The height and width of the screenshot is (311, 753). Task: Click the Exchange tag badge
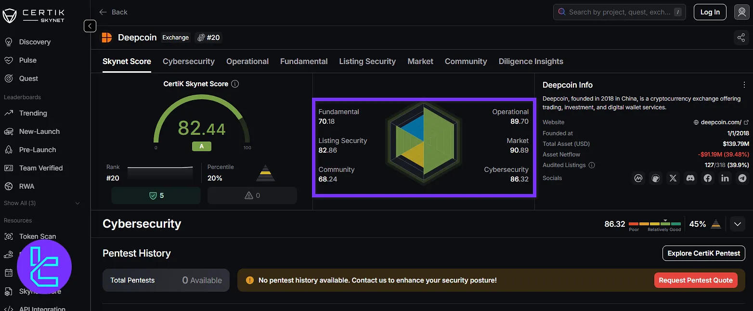click(175, 38)
